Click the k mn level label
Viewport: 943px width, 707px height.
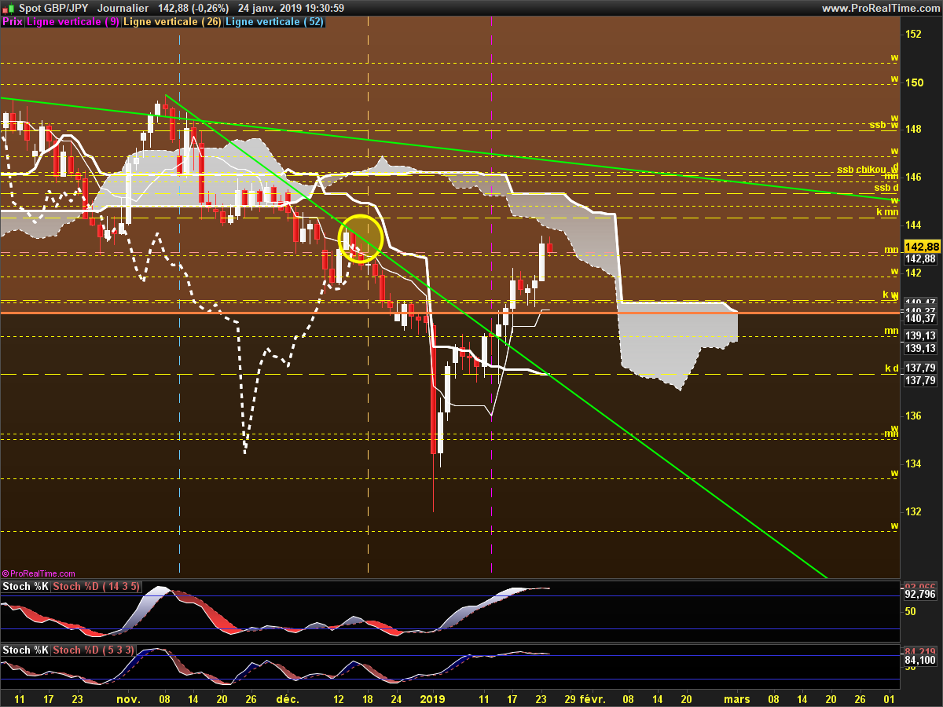point(887,212)
